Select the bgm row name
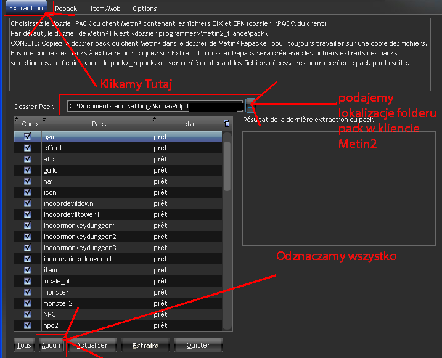The image size is (442, 358). tap(49, 137)
